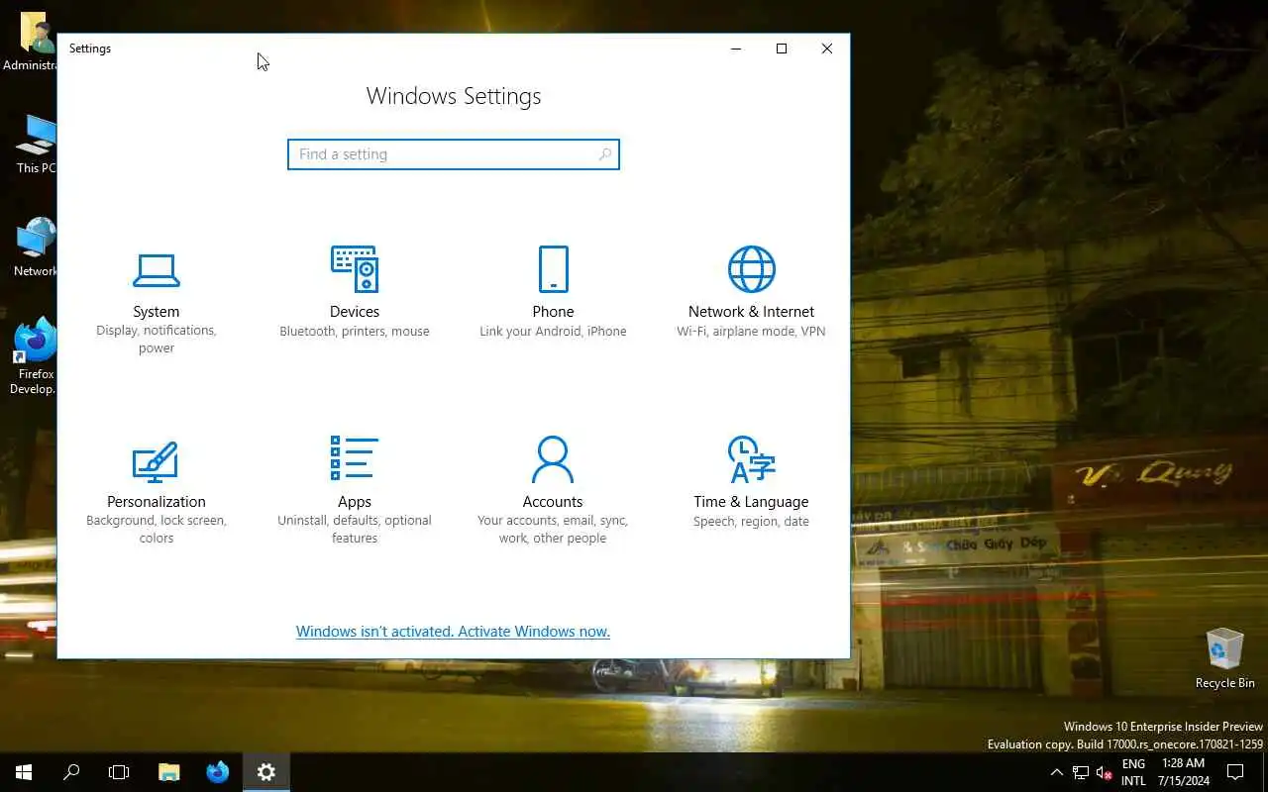
Task: Open File Explorer from the taskbar
Action: [169, 772]
